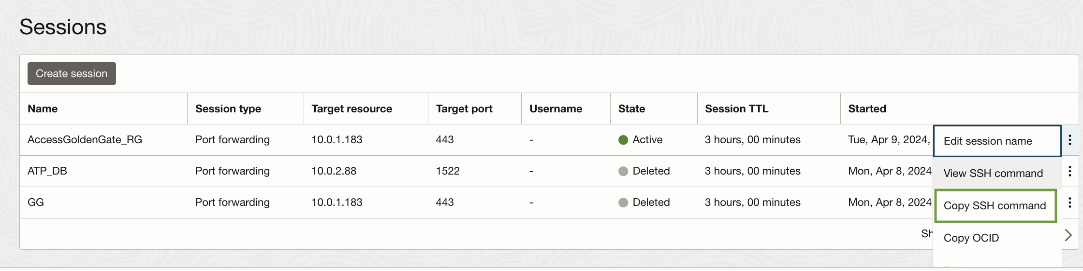This screenshot has height=271, width=1083.
Task: Click the Target port column header
Action: (x=464, y=108)
